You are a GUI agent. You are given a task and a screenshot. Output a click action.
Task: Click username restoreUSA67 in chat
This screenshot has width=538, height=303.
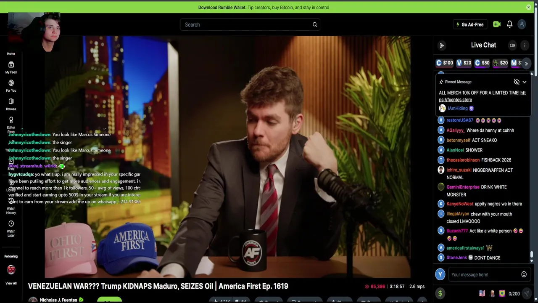pyautogui.click(x=460, y=120)
